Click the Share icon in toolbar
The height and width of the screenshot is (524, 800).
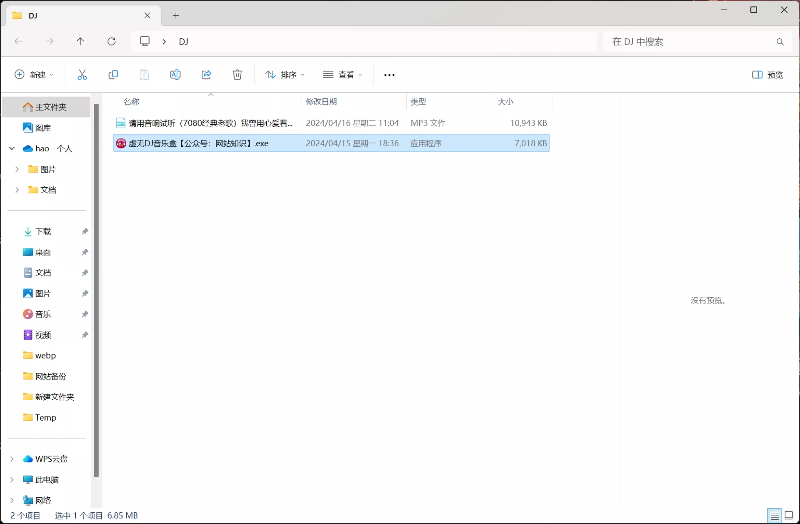(206, 75)
